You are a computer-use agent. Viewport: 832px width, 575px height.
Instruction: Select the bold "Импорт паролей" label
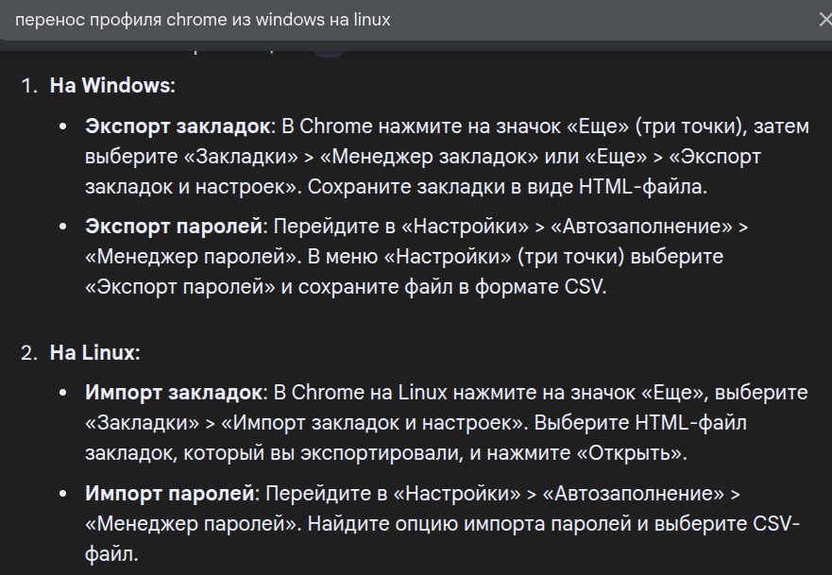[x=167, y=492]
